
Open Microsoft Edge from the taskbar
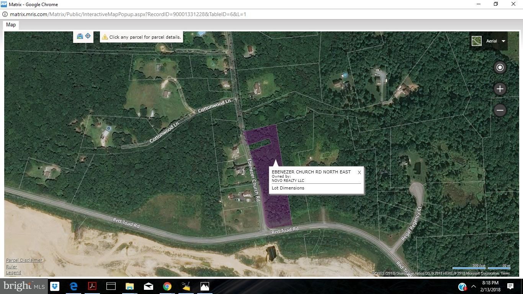[x=73, y=286]
